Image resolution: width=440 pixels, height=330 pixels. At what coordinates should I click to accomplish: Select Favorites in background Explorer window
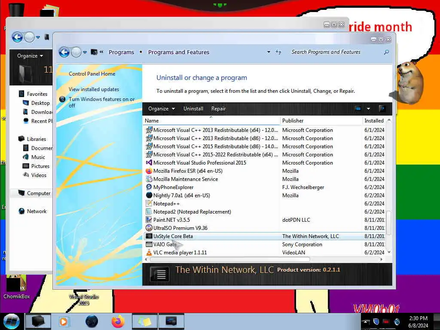(33, 94)
